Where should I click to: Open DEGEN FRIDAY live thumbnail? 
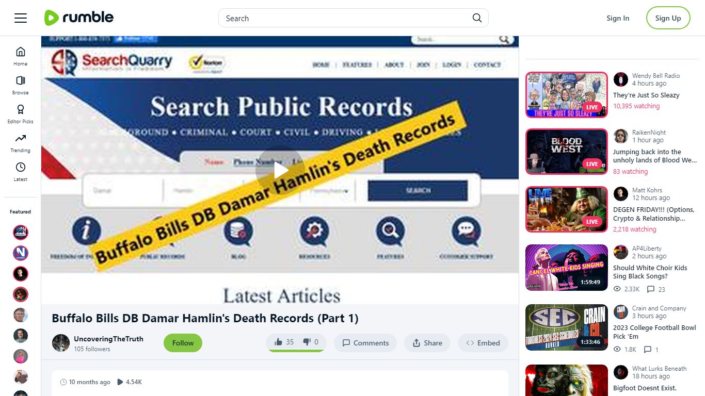[x=567, y=209]
